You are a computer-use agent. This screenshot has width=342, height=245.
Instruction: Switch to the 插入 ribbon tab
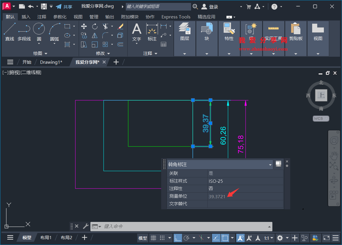tap(26, 17)
